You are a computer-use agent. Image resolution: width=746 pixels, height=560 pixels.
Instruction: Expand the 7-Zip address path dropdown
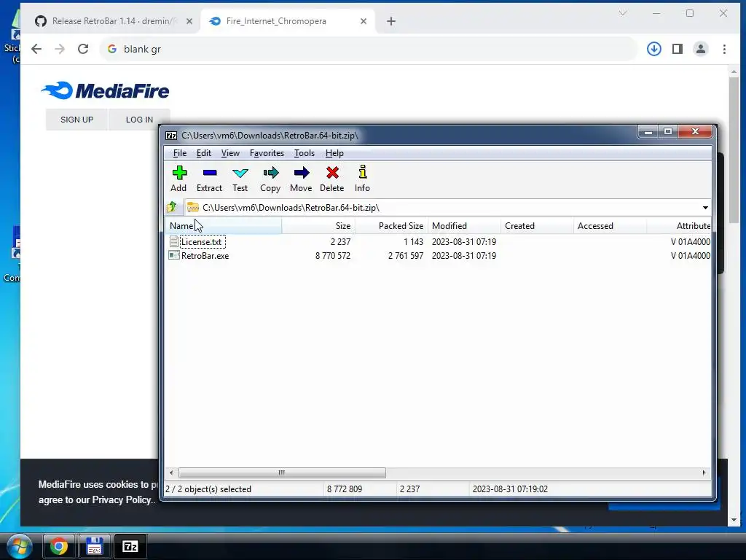[705, 208]
